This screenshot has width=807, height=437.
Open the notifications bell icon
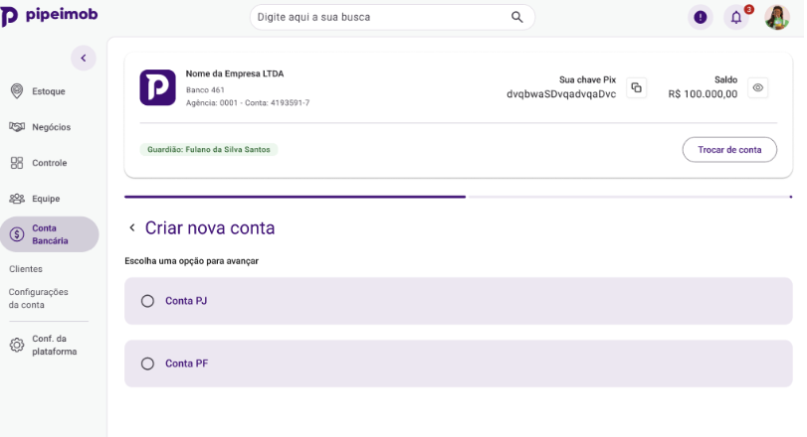(x=736, y=18)
